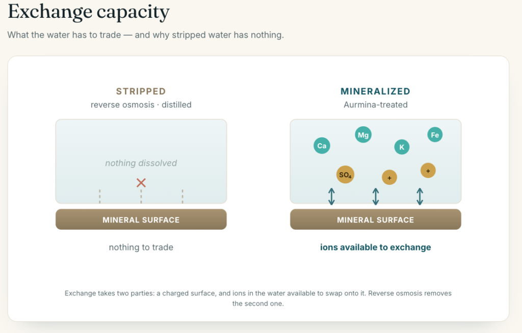The width and height of the screenshot is (522, 333).
Task: Click the SO₄ gold ion circle
Action: click(x=345, y=175)
